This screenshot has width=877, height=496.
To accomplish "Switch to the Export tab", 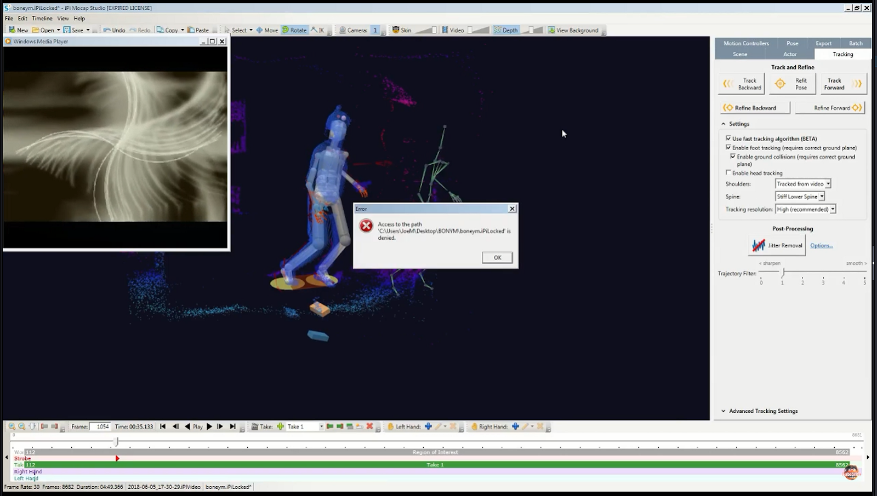I will [823, 43].
